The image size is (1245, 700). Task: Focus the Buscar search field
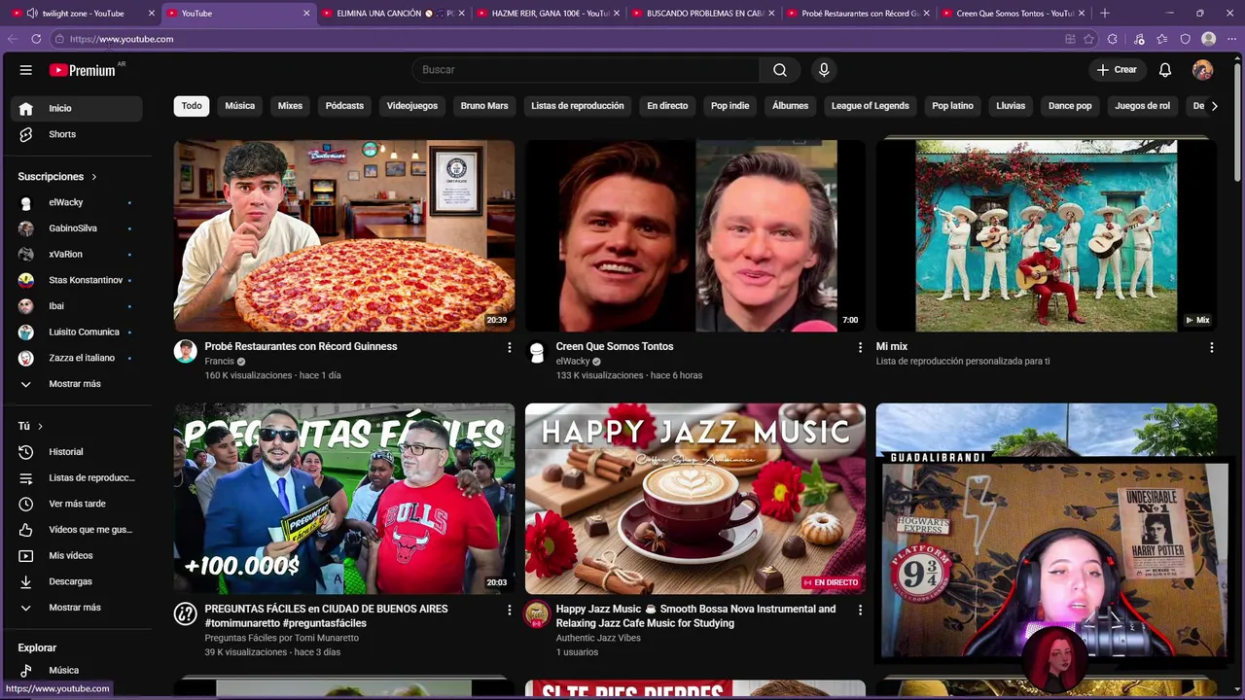[x=586, y=70]
